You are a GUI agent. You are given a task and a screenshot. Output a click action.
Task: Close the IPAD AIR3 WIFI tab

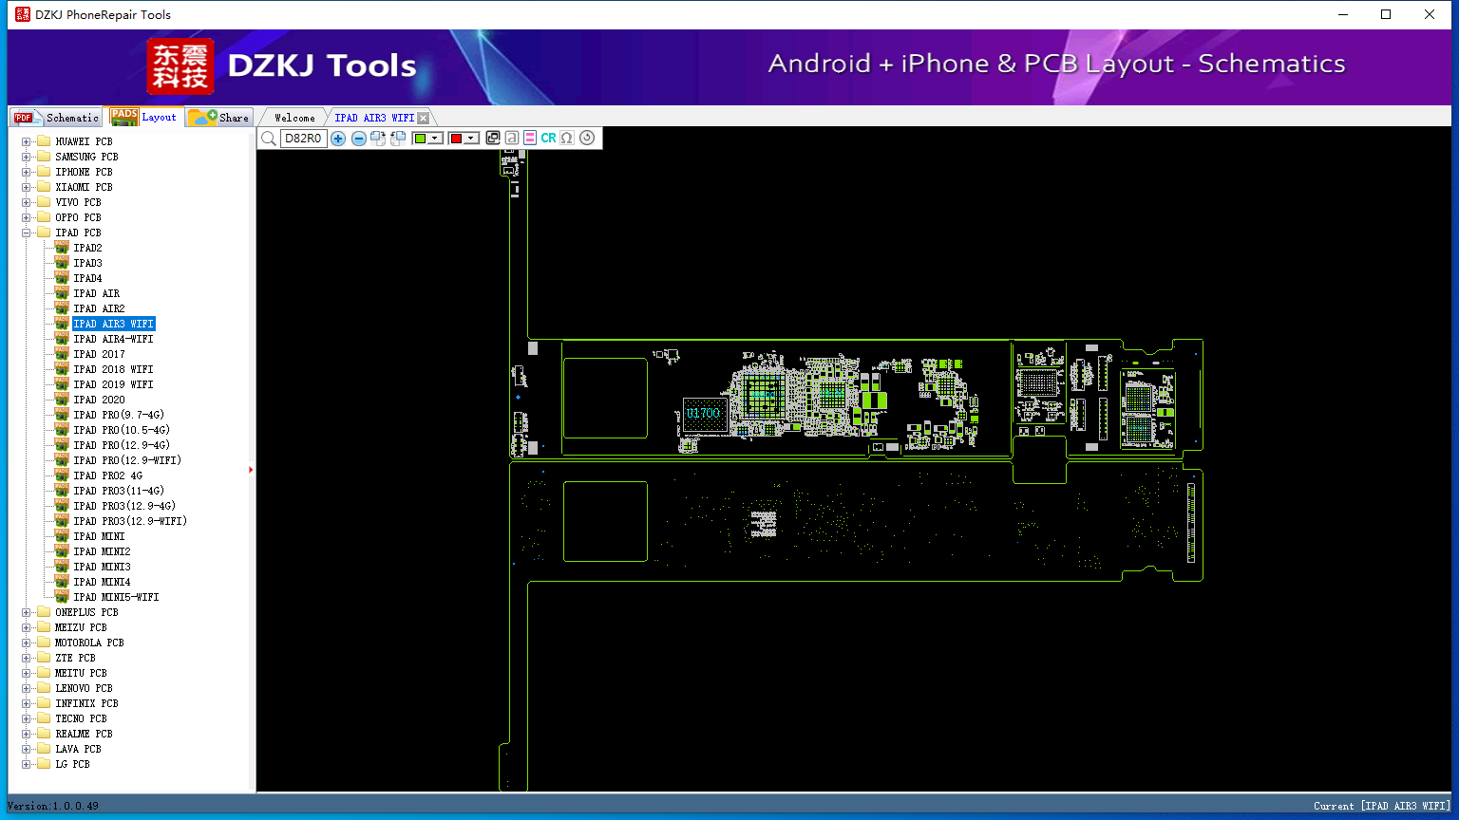[x=424, y=118]
